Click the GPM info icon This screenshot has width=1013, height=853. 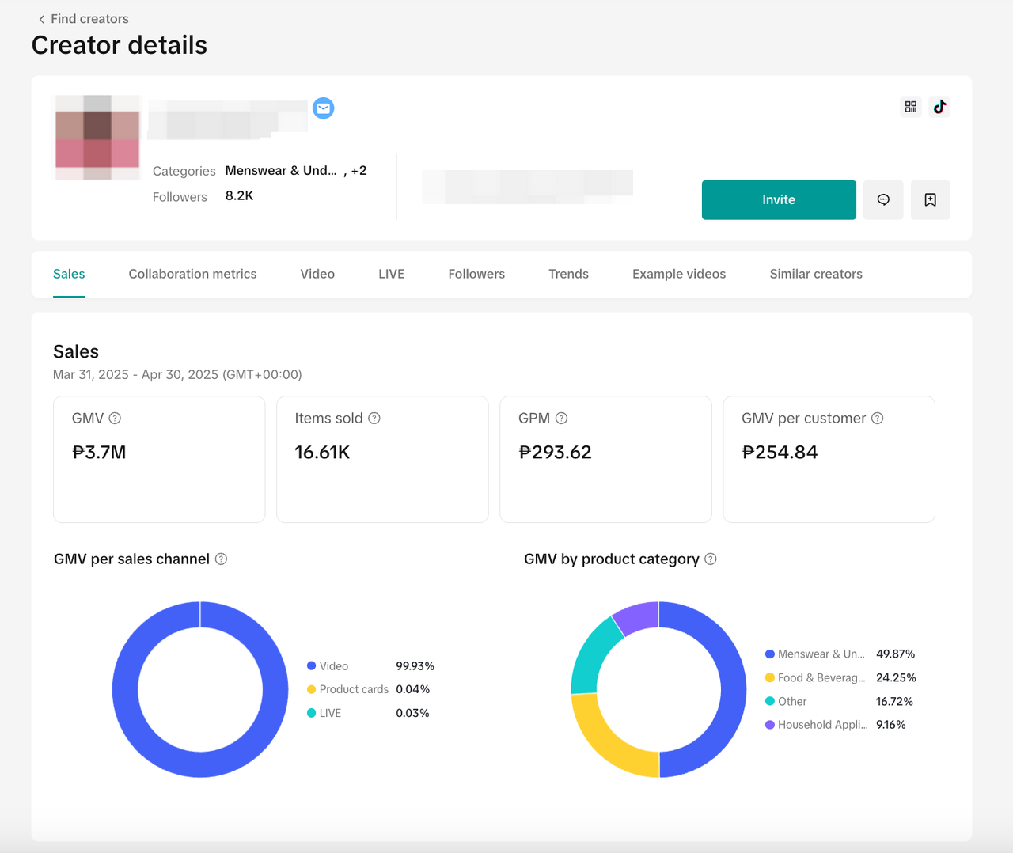561,419
